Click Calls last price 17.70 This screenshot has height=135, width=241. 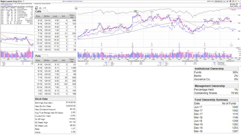(x=56, y=46)
